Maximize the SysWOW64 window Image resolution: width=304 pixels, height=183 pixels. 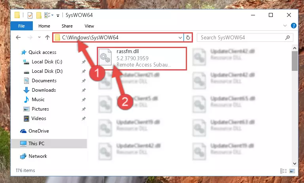271,15
